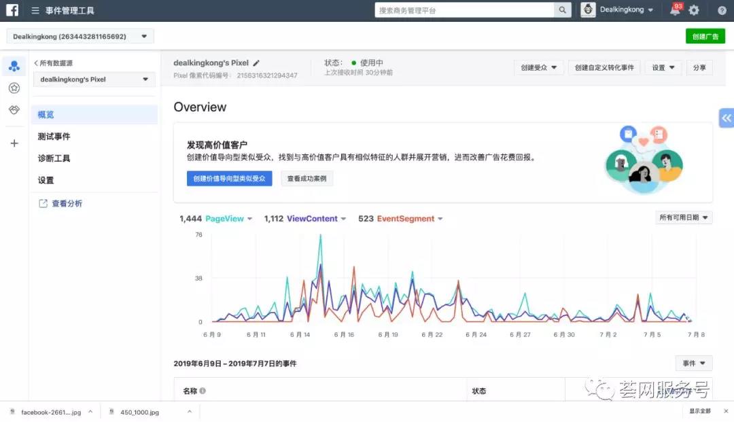Open the 事件 dropdown above the table
This screenshot has height=422, width=734.
coord(693,363)
